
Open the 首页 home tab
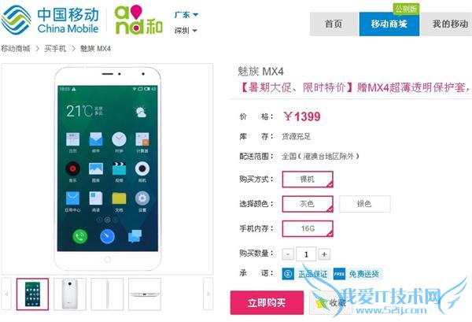tap(334, 24)
